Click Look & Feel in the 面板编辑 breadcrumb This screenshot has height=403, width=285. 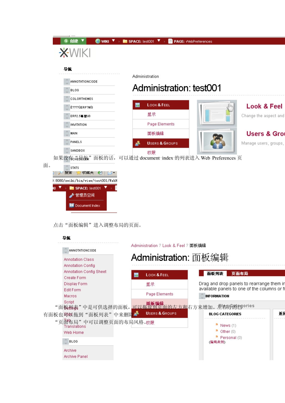173,246
